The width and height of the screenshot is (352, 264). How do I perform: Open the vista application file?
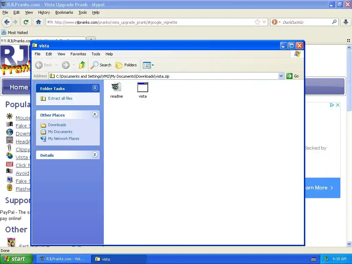pyautogui.click(x=143, y=90)
